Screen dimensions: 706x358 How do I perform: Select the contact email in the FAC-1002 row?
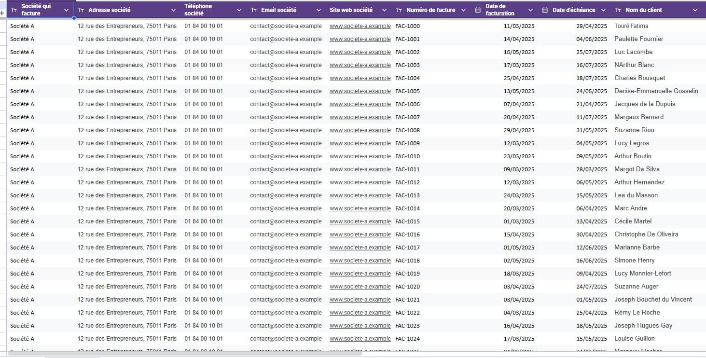pyautogui.click(x=286, y=52)
